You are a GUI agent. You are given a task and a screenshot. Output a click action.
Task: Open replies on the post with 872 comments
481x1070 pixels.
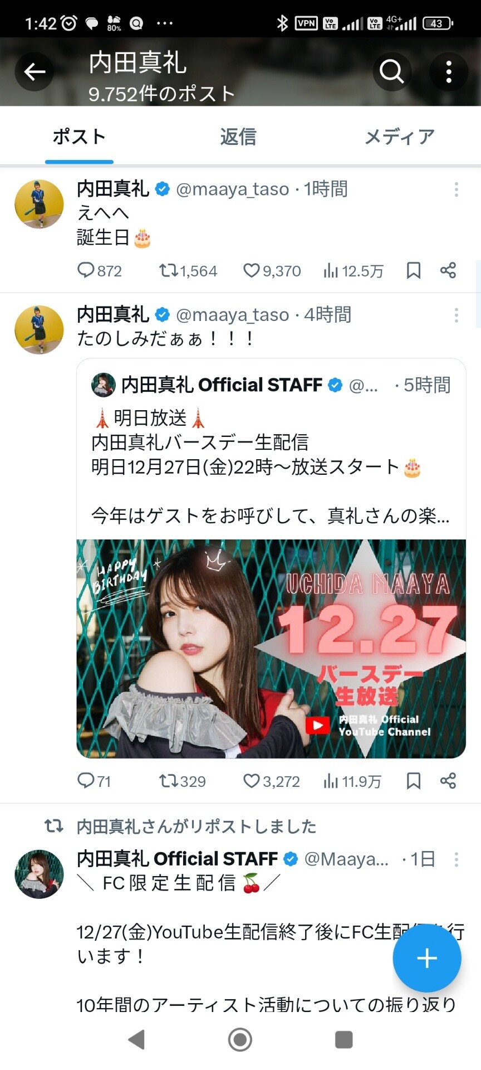coord(99,271)
